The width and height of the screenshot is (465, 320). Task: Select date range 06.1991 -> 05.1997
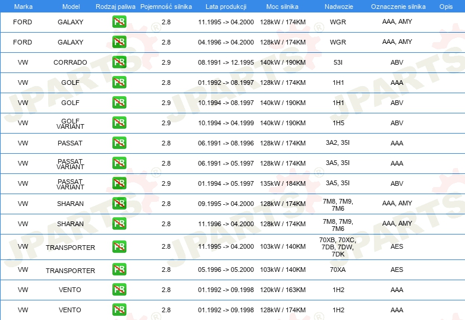[x=226, y=163]
